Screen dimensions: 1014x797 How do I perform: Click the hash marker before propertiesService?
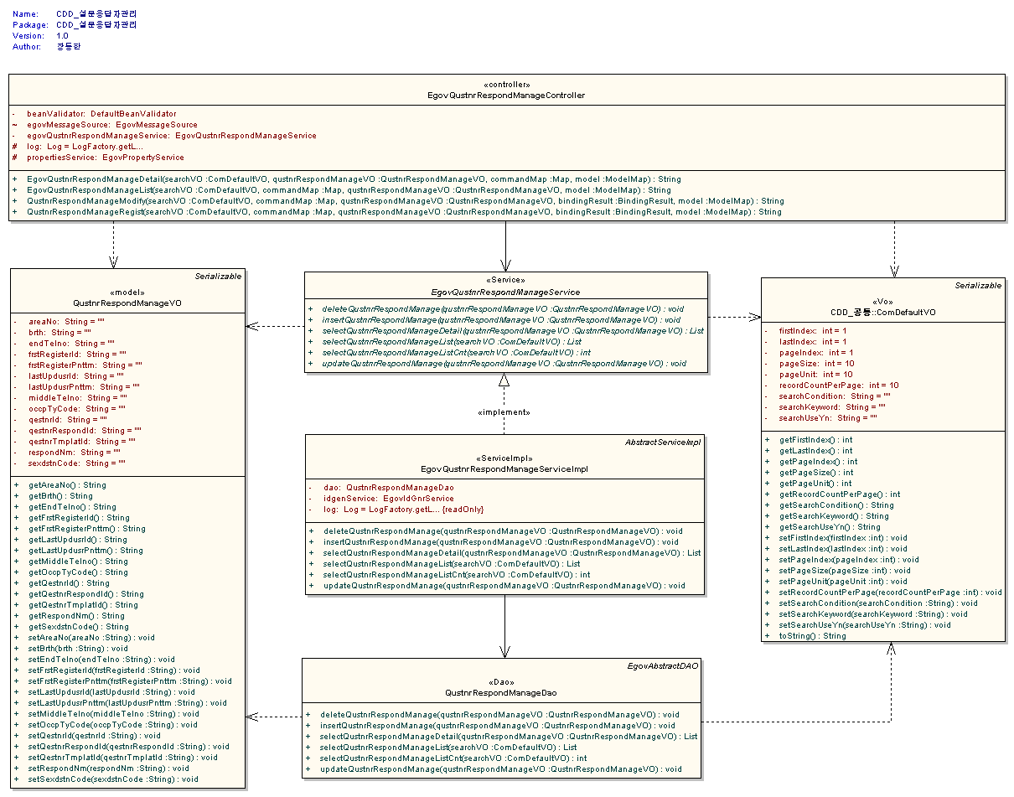(x=14, y=158)
